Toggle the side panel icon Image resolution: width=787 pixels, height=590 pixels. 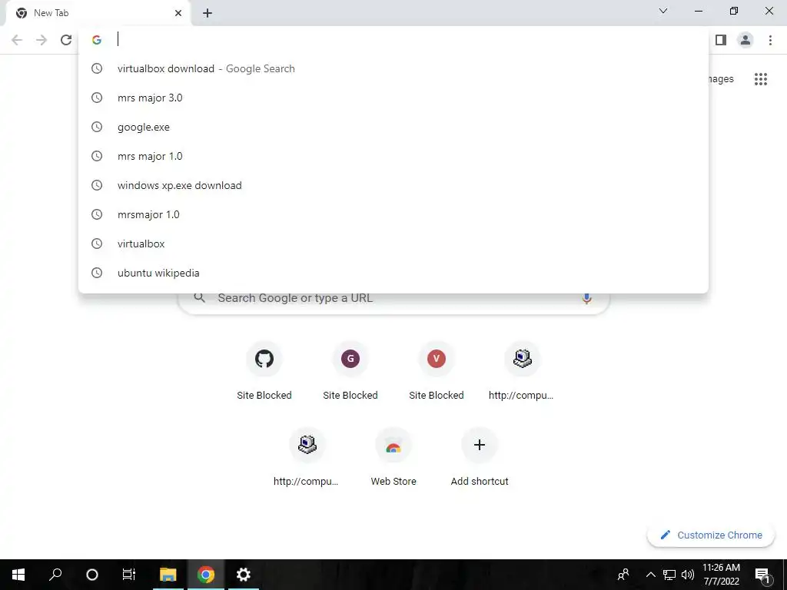(x=721, y=40)
